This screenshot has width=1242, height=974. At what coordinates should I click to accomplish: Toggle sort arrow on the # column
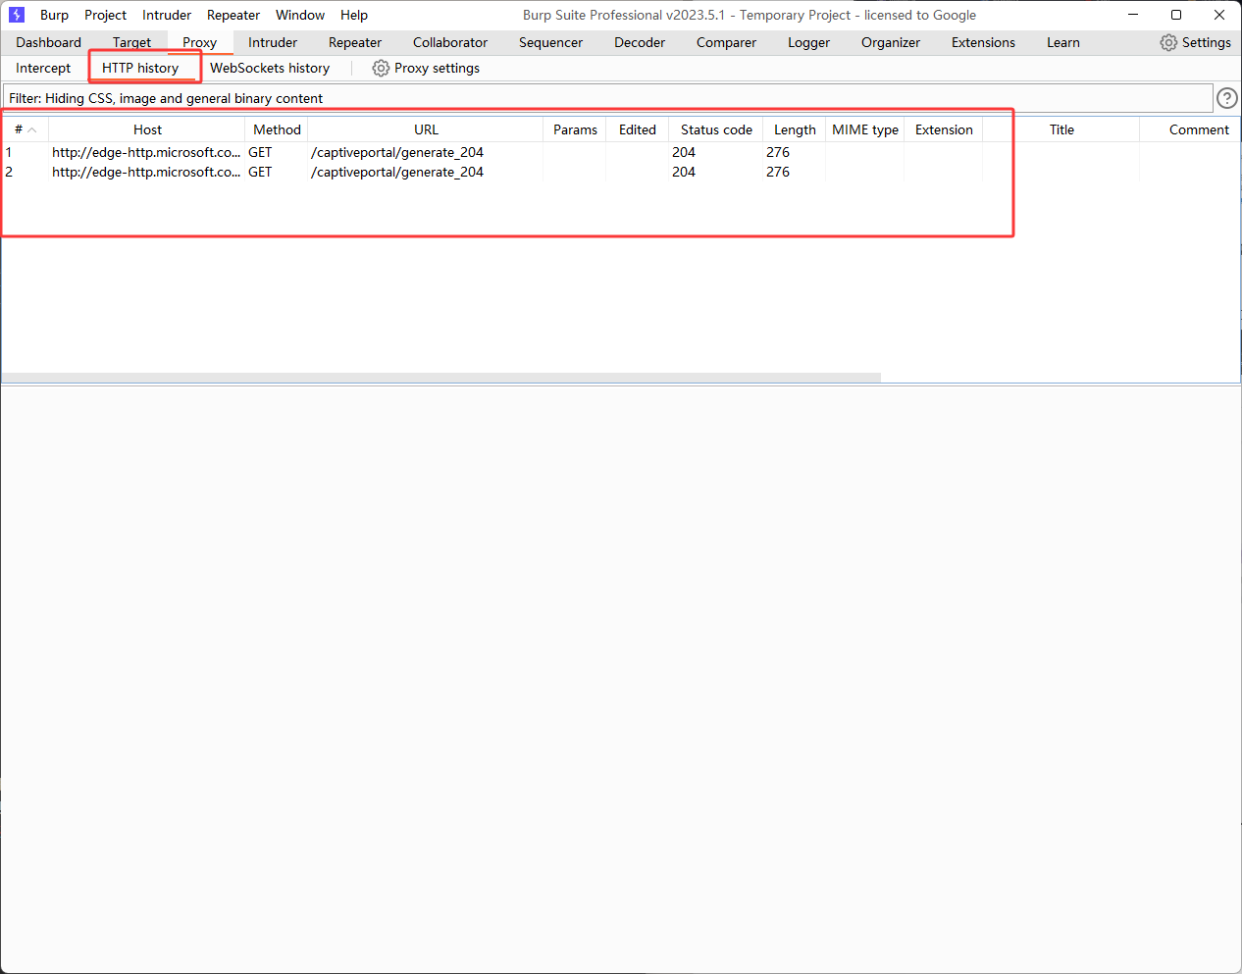point(32,129)
